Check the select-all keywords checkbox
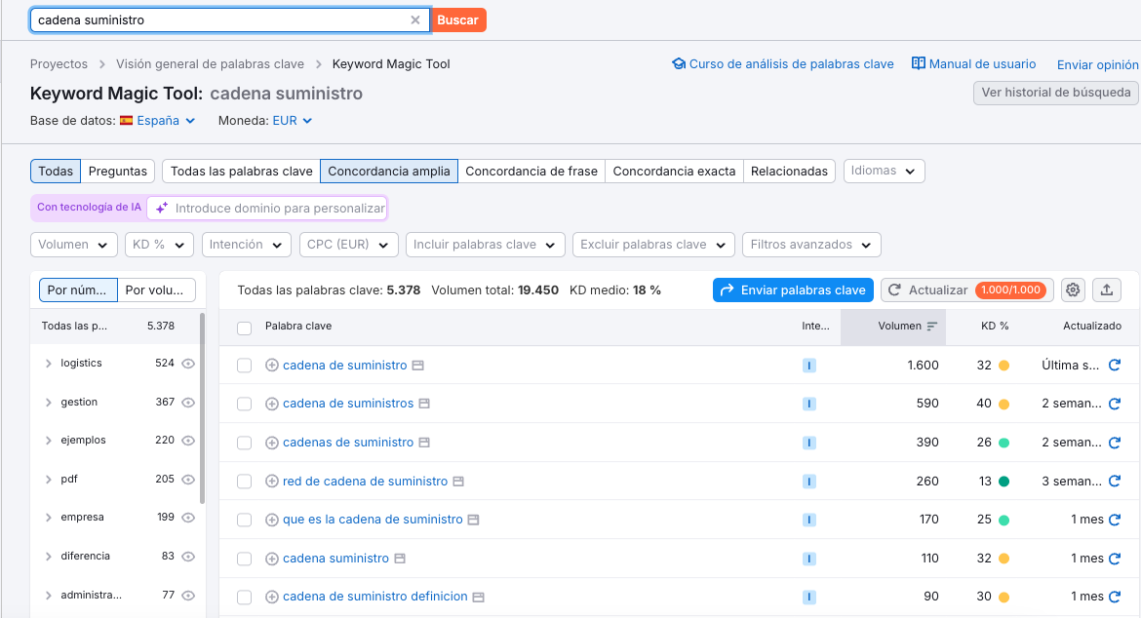Viewport: 1141px width, 618px height. tap(243, 328)
